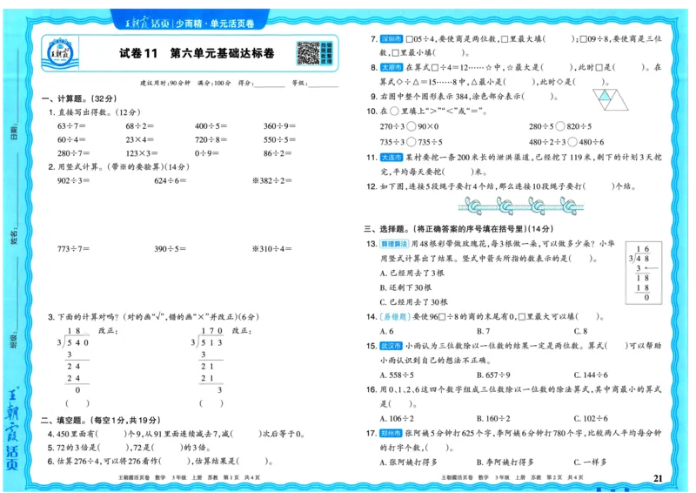Click the problem 60÷4=
This screenshot has width=696, height=493.
pos(71,139)
